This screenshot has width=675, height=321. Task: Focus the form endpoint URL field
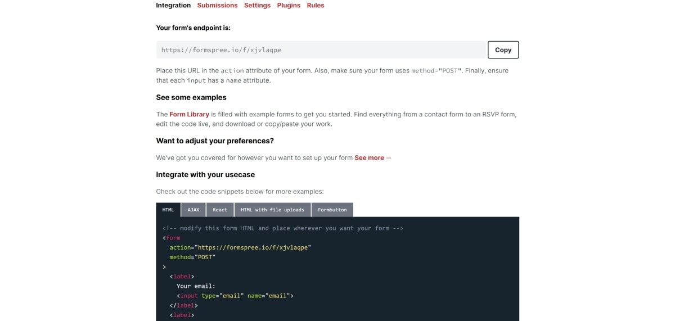321,49
